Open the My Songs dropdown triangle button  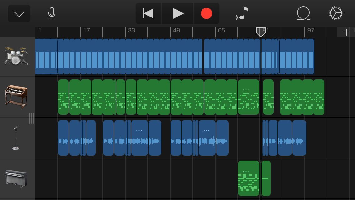pyautogui.click(x=19, y=13)
